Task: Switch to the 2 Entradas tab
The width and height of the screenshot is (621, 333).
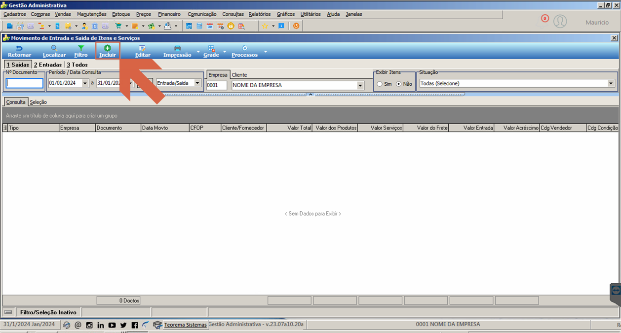Action: point(47,65)
